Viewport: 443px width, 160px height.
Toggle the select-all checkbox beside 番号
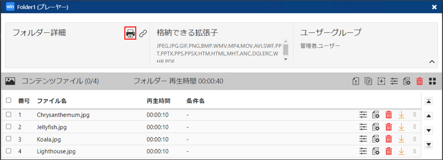click(9, 100)
